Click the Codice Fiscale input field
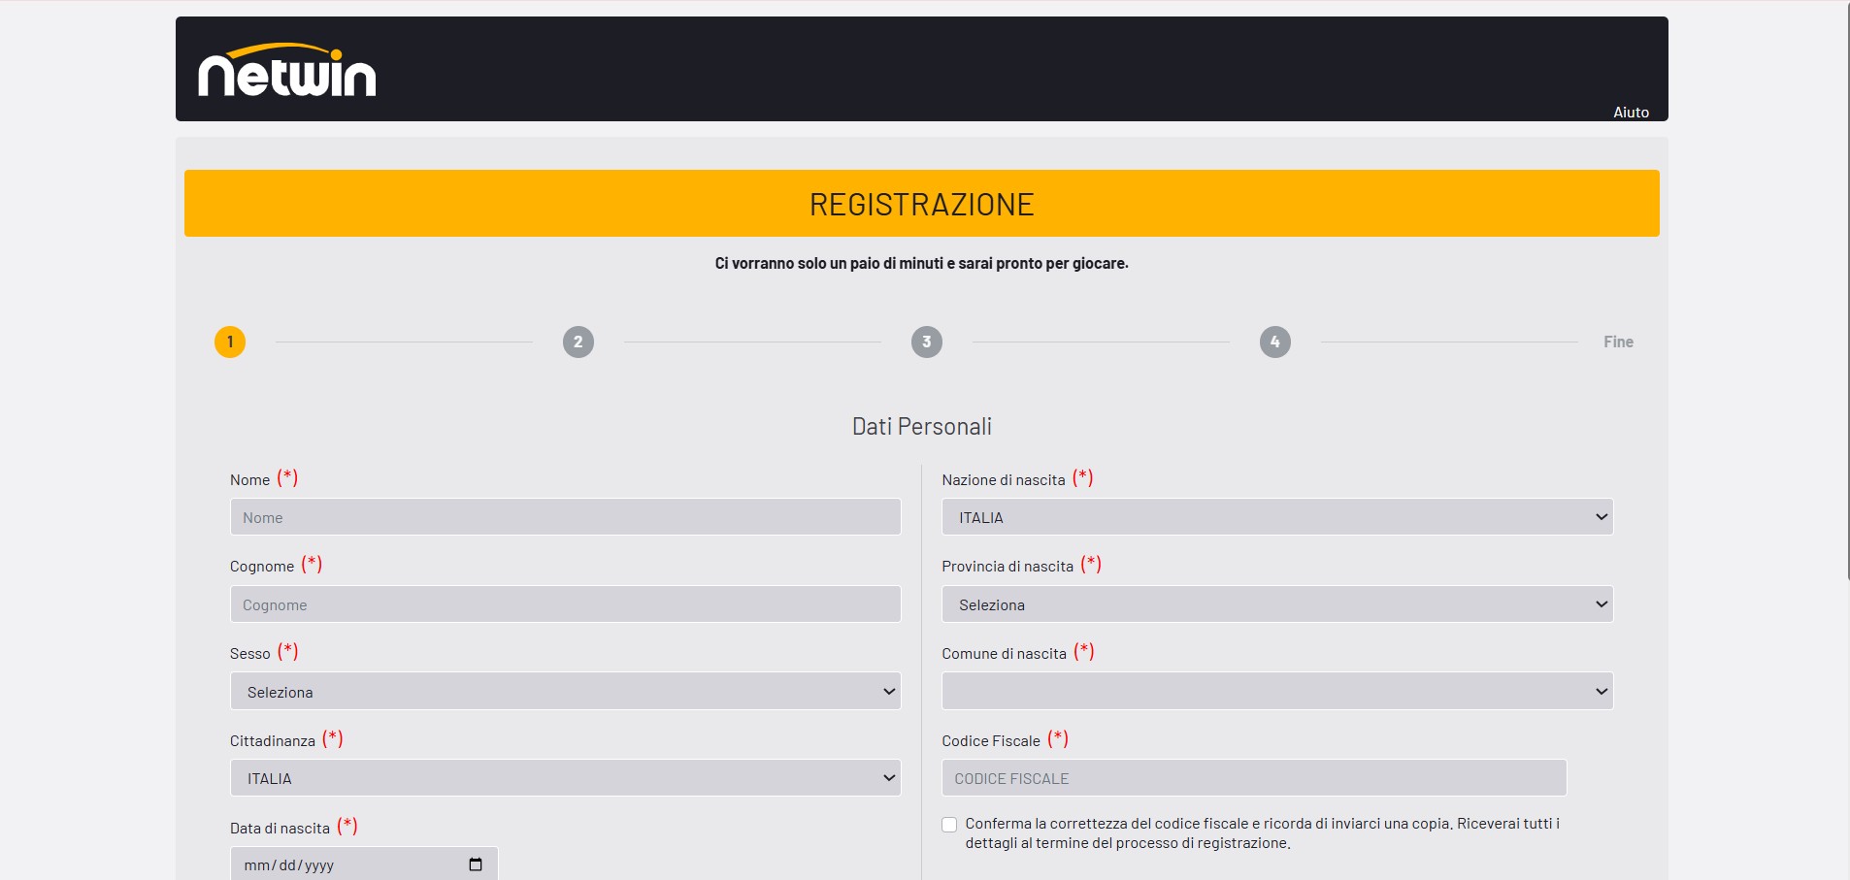This screenshot has height=880, width=1850. click(1253, 778)
